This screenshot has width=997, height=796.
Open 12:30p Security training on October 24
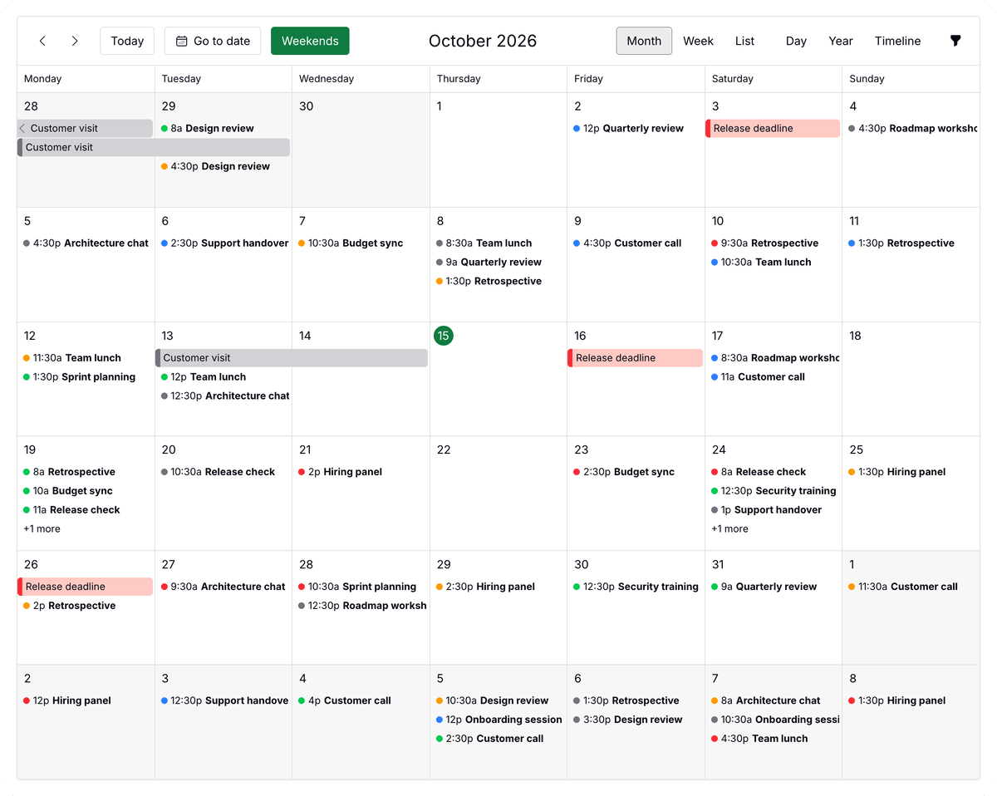774,491
